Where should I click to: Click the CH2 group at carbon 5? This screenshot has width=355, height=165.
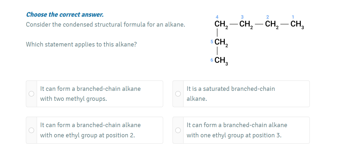point(221,42)
